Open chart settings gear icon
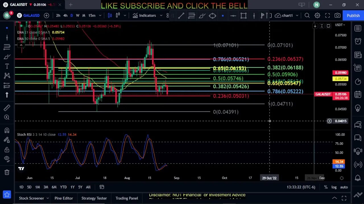 (317, 16)
